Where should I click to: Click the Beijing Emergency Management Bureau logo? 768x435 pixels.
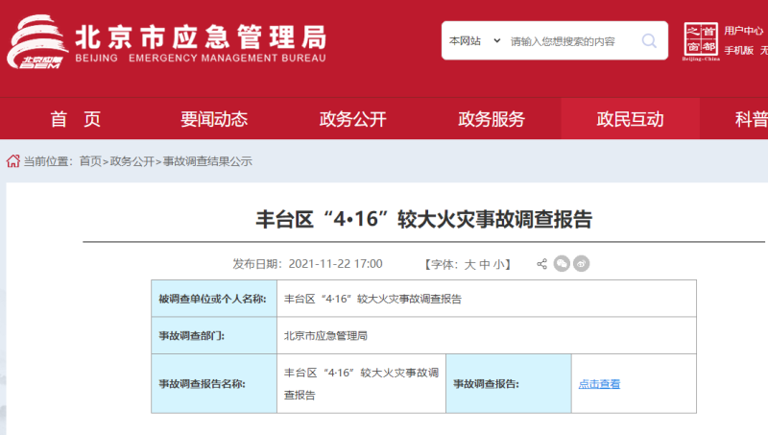pyautogui.click(x=168, y=44)
